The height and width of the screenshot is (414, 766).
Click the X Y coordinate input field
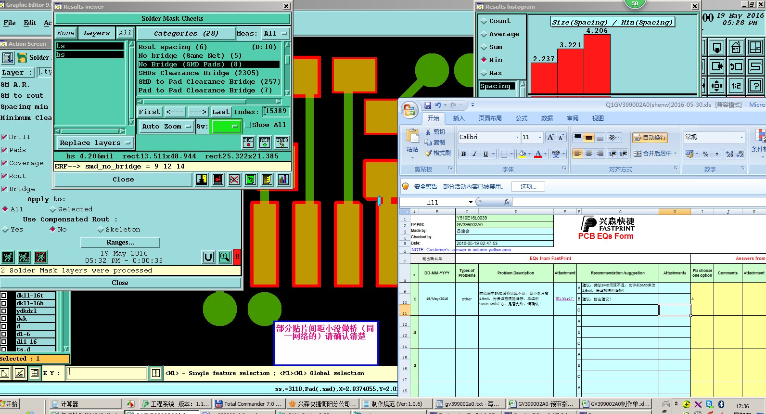click(106, 373)
